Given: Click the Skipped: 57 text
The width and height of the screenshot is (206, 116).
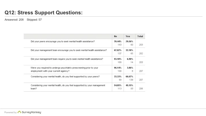Looking at the screenshot, I should [34, 20].
